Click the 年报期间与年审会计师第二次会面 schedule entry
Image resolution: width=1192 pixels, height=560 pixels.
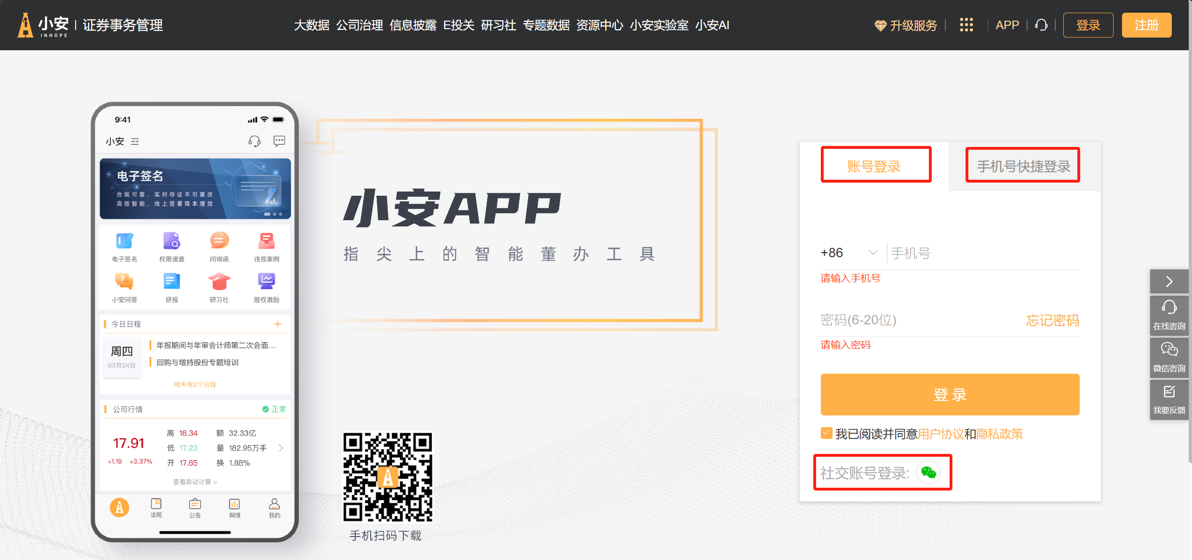(216, 345)
